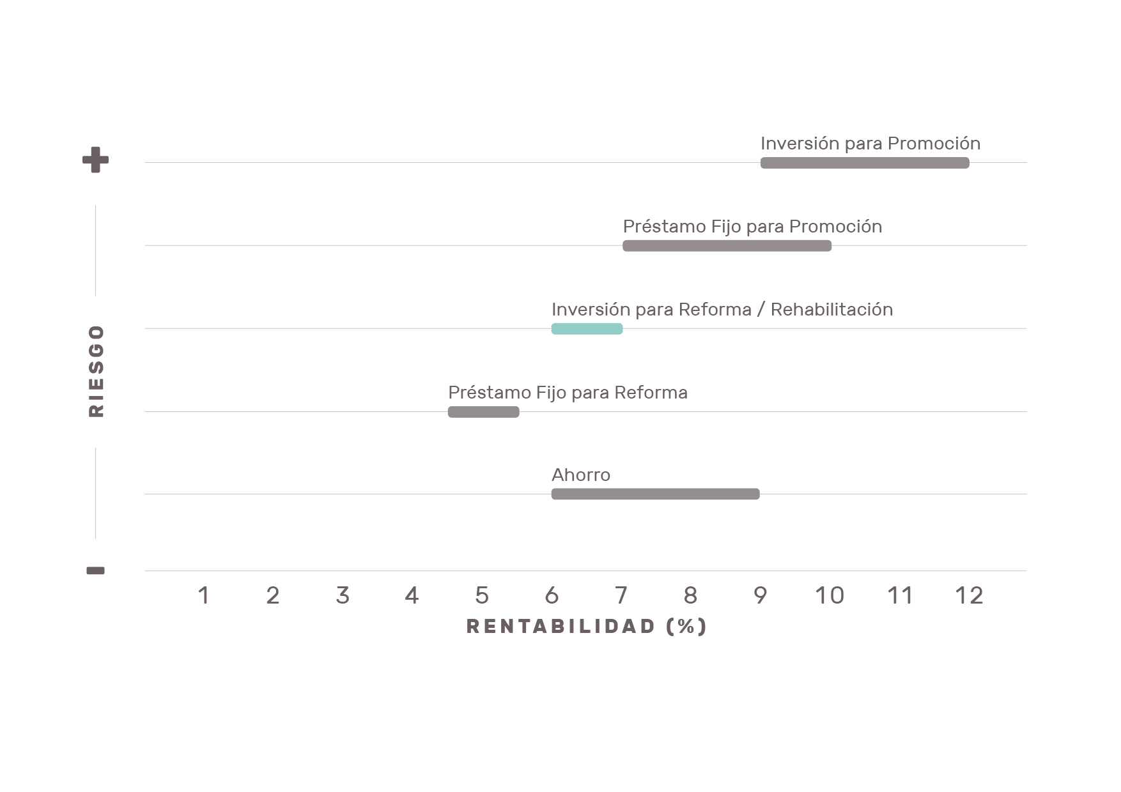Click the gray Ahorro bar
This screenshot has height=792, width=1121.
pos(655,494)
